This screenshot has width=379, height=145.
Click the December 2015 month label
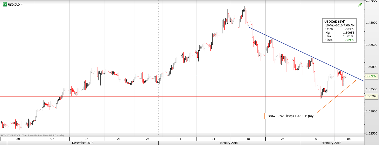coord(83,143)
